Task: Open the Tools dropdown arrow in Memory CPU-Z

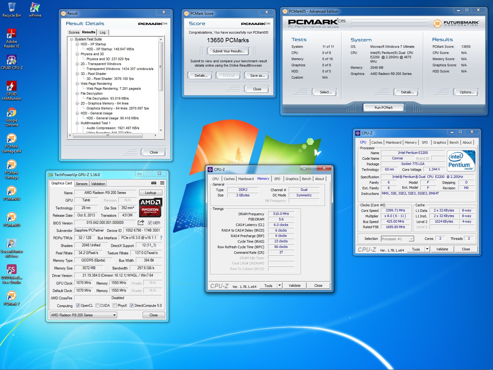Action: pyautogui.click(x=279, y=286)
